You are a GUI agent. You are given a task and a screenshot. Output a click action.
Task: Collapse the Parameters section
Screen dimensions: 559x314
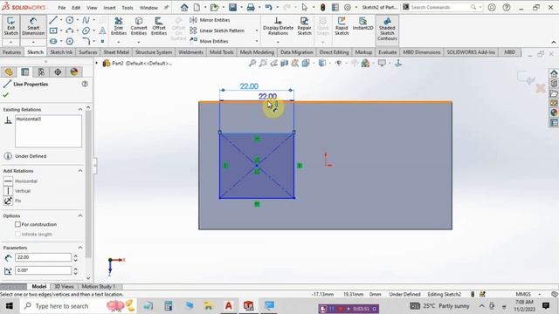tap(80, 248)
